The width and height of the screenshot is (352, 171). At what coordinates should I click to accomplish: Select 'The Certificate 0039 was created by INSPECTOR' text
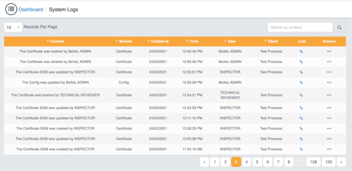click(x=55, y=128)
